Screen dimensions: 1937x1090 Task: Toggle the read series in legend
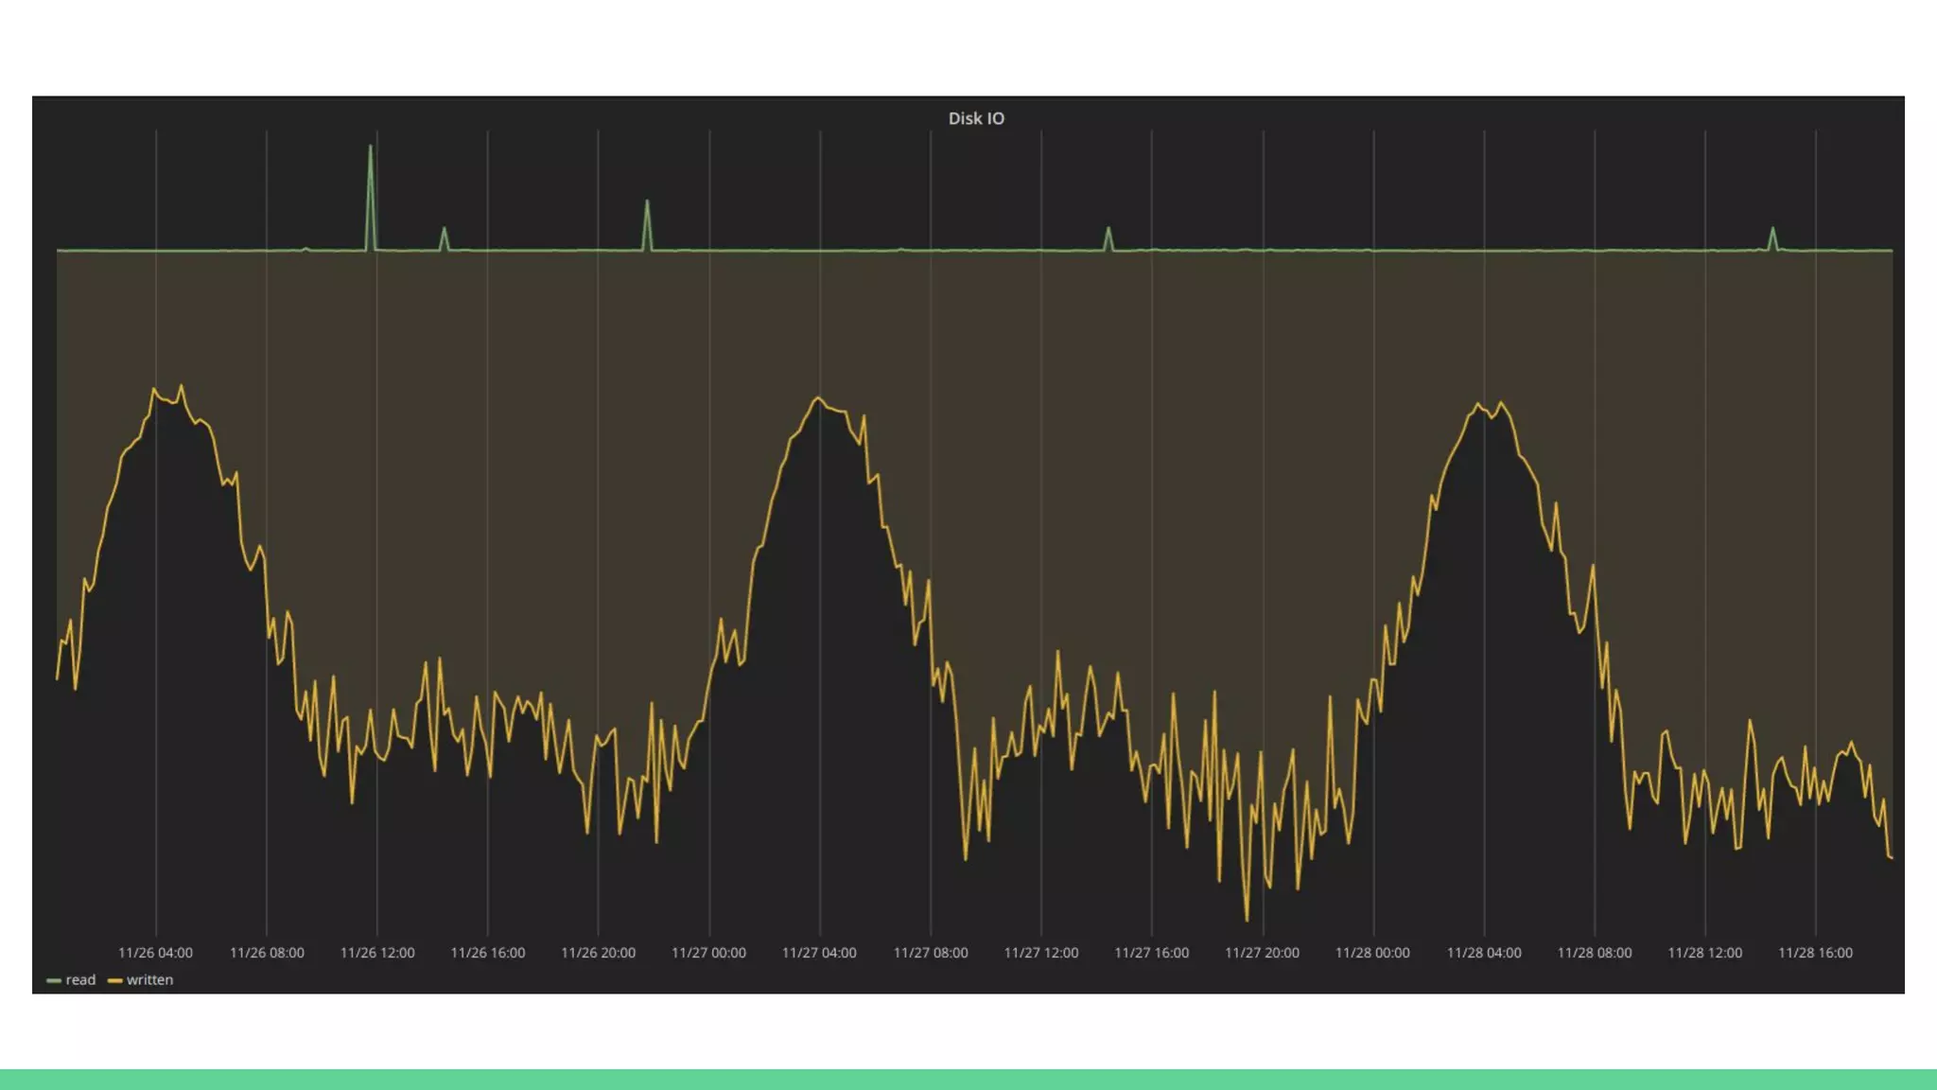tap(80, 980)
